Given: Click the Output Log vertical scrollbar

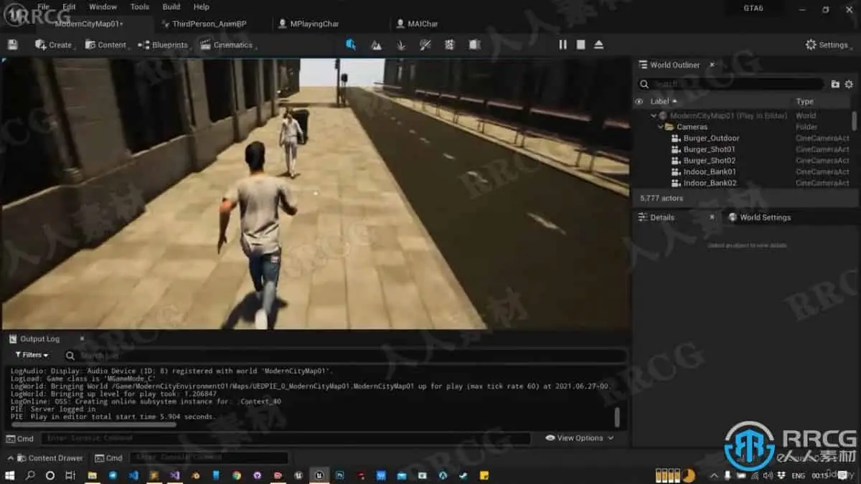Looking at the screenshot, I should (617, 417).
